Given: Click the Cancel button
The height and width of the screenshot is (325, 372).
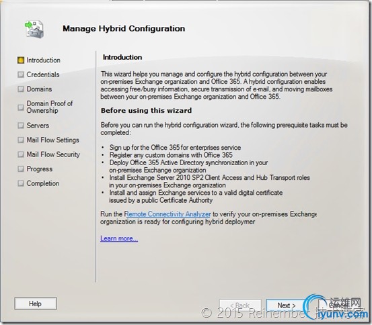Looking at the screenshot, I should coord(339,306).
